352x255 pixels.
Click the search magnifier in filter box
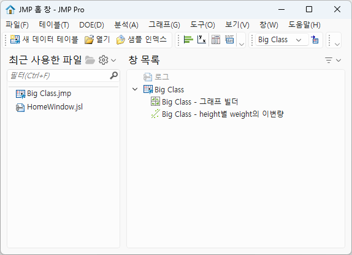114,75
